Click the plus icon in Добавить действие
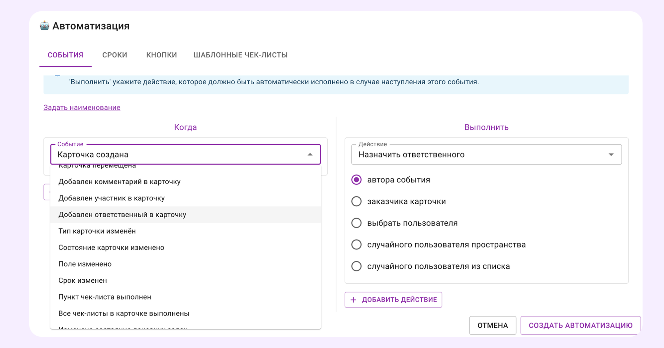 point(353,300)
